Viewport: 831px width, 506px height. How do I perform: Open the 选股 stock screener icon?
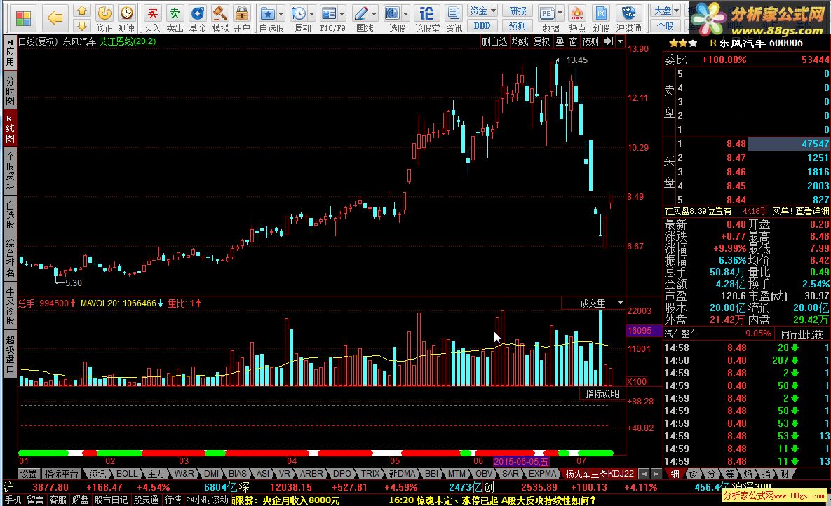tap(393, 18)
